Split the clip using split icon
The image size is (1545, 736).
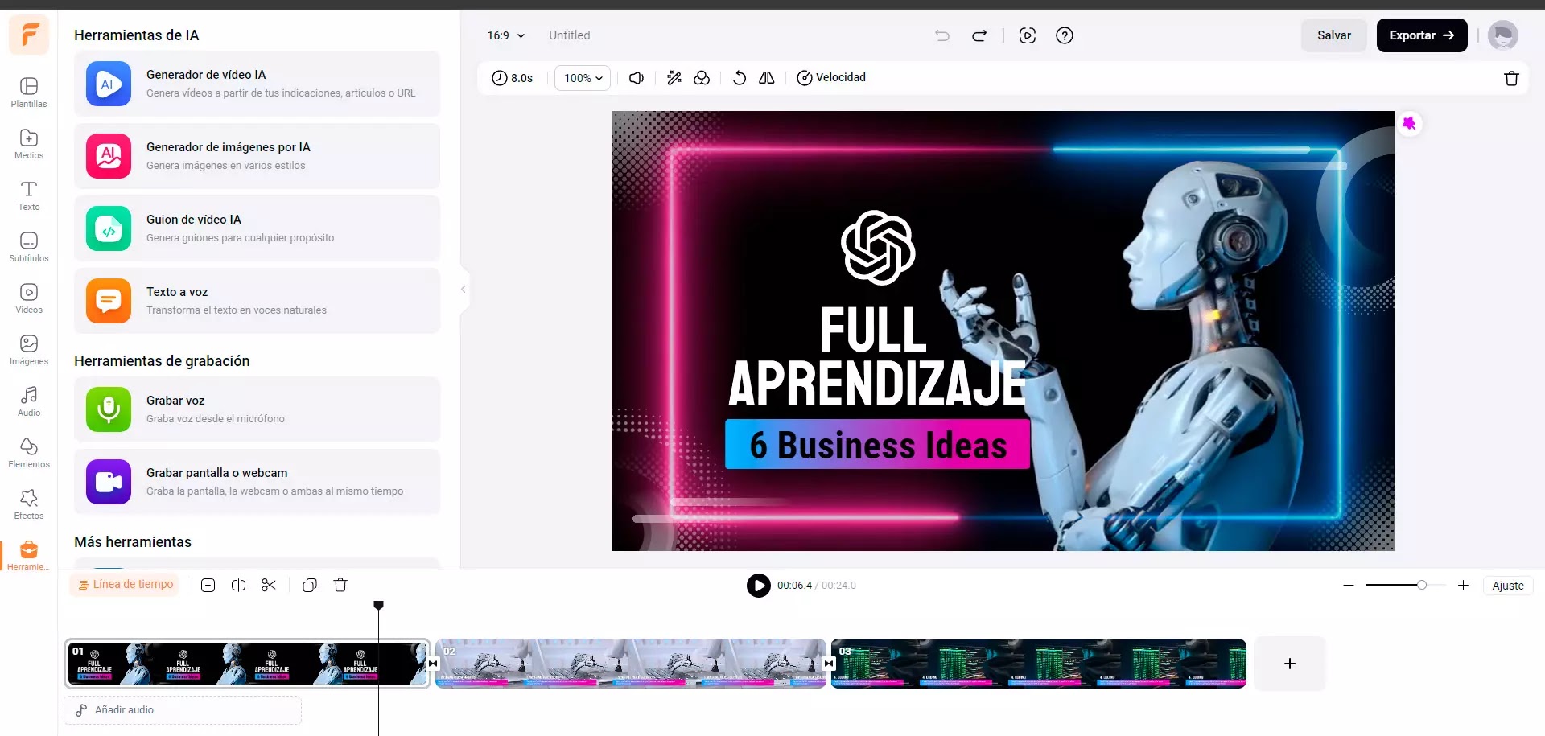coord(238,586)
